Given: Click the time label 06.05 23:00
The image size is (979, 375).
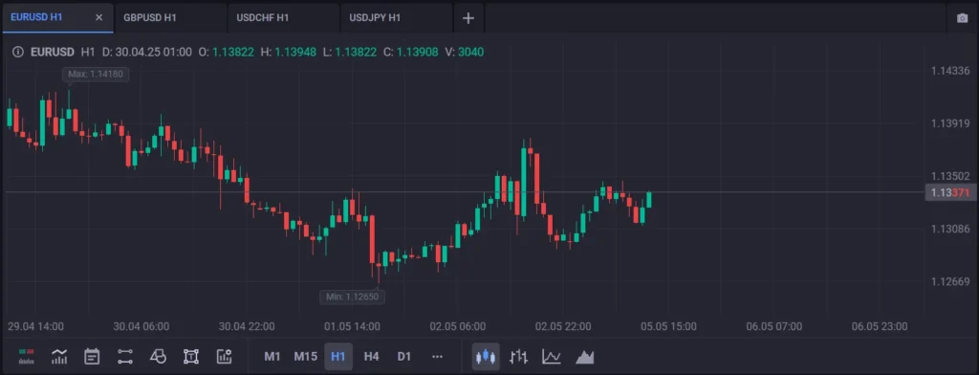Looking at the screenshot, I should click(880, 326).
